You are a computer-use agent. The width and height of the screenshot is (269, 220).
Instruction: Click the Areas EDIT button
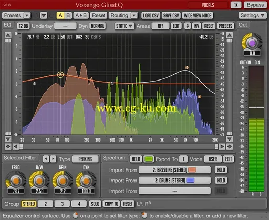176,26
